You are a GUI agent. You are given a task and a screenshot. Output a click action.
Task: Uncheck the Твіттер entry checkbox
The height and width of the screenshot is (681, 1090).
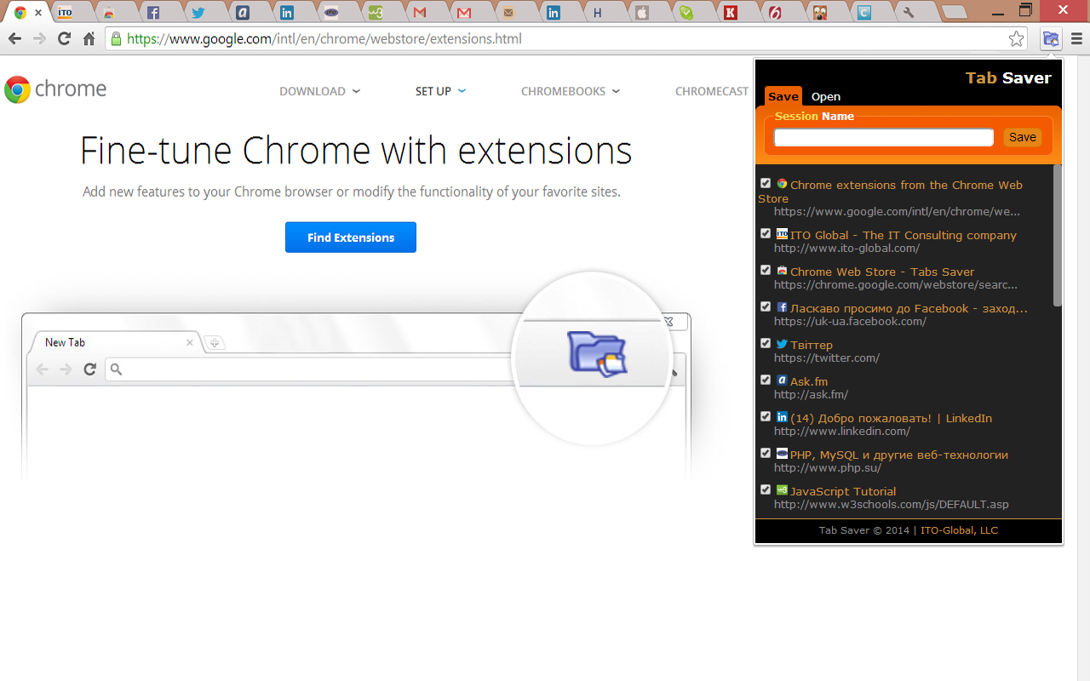pos(766,343)
